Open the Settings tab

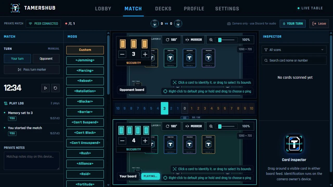227,9
